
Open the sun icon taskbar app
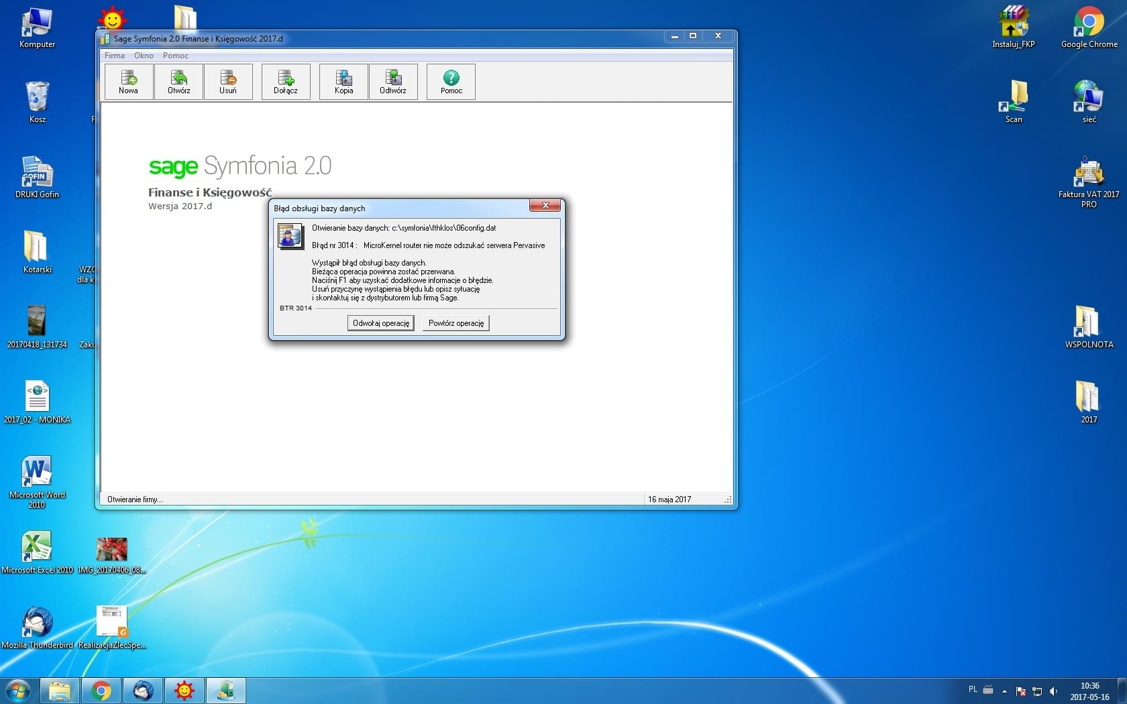coord(184,691)
